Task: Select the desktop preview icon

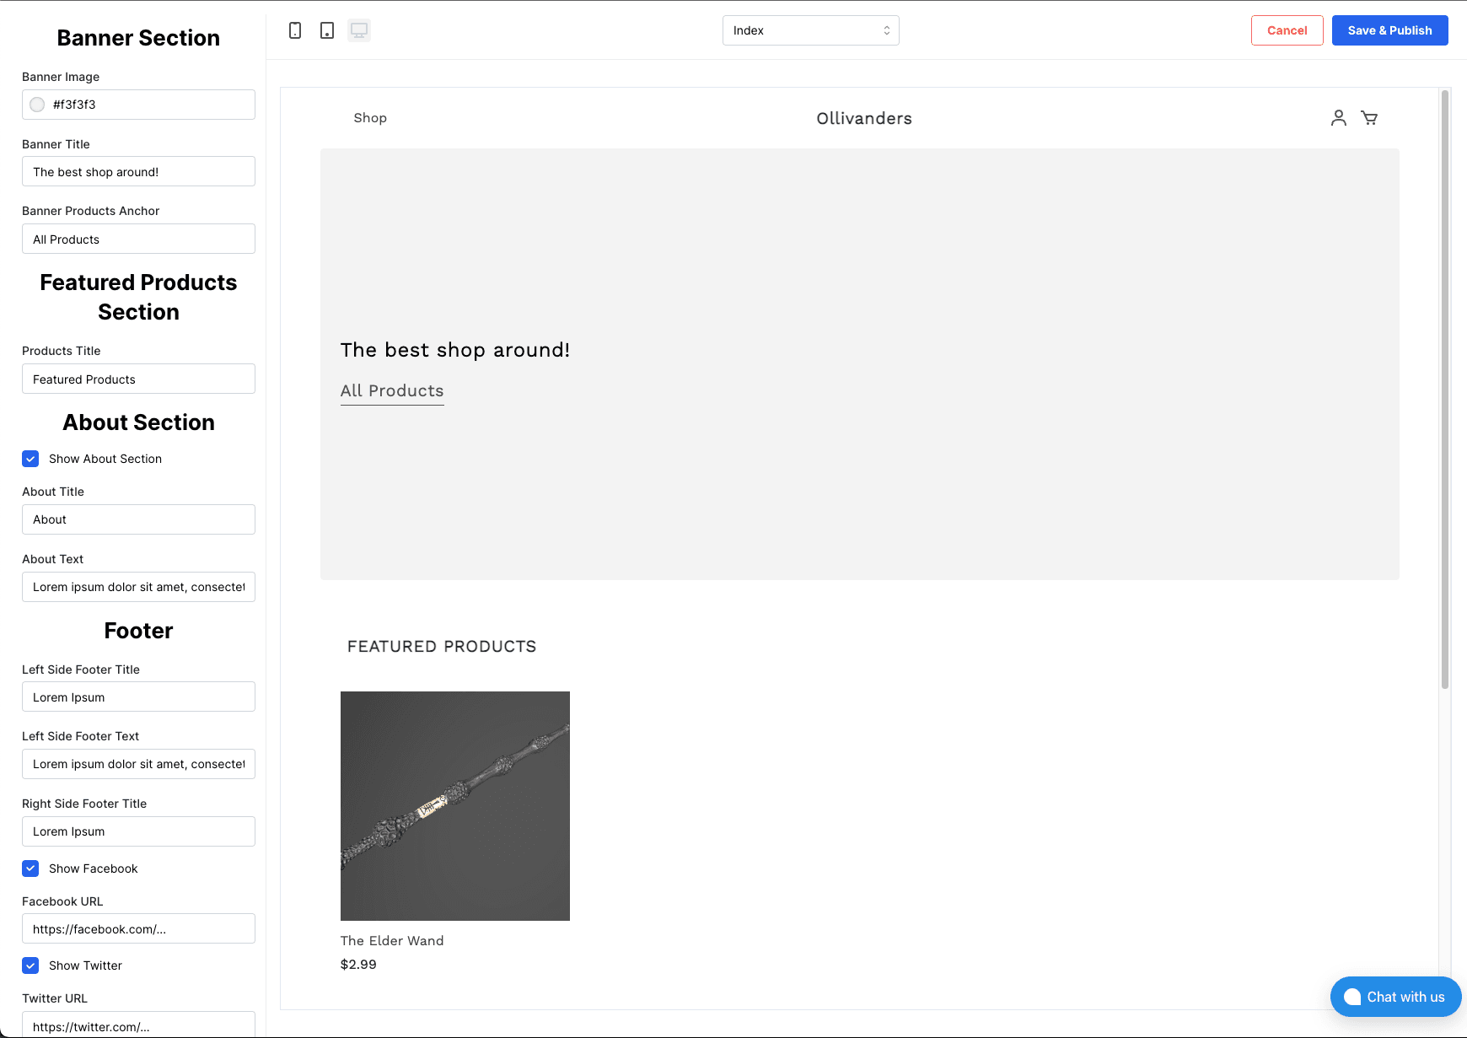Action: click(358, 30)
